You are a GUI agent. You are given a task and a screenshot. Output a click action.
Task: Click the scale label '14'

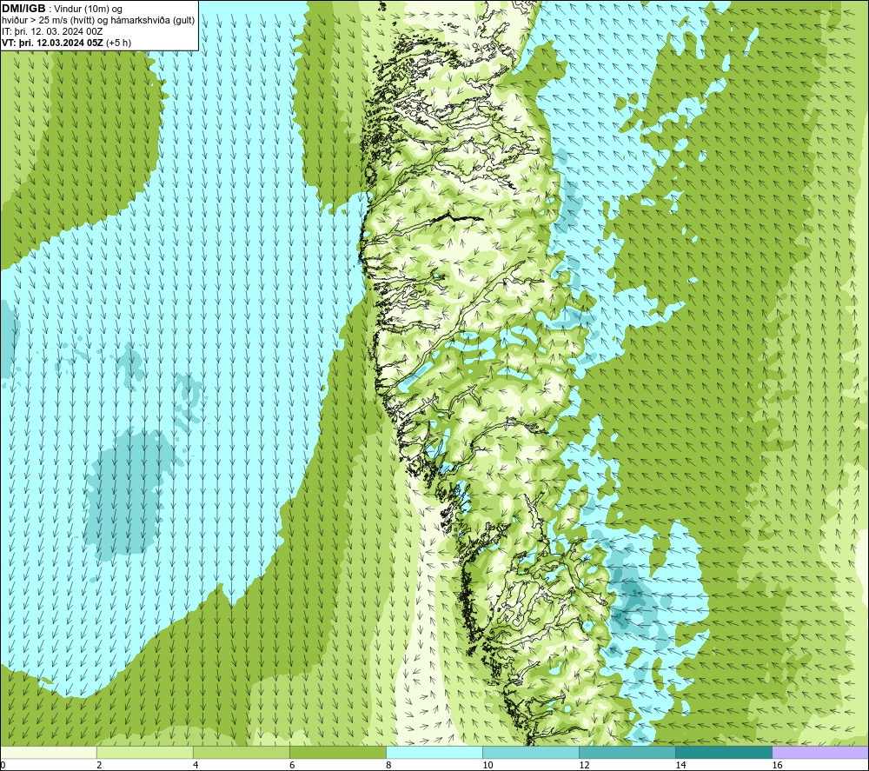[680, 765]
